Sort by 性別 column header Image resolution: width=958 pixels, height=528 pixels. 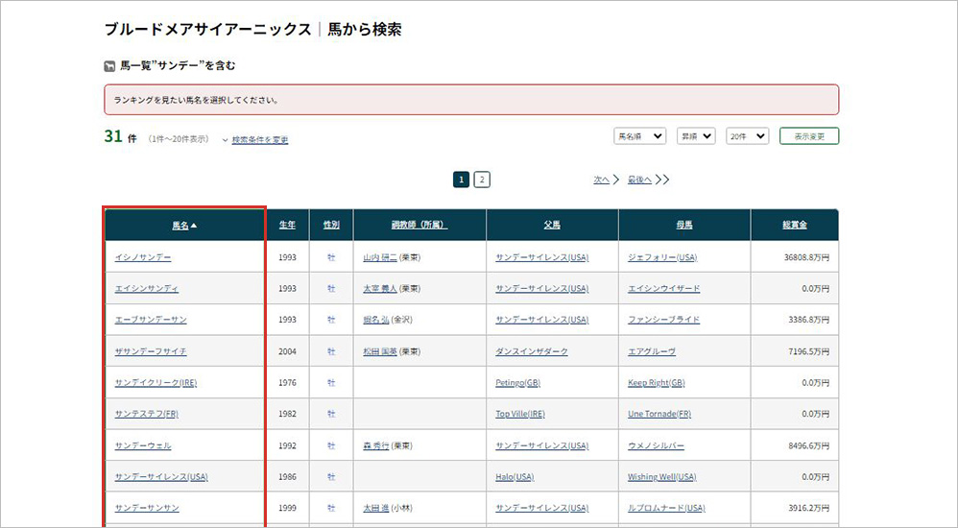[x=331, y=225]
